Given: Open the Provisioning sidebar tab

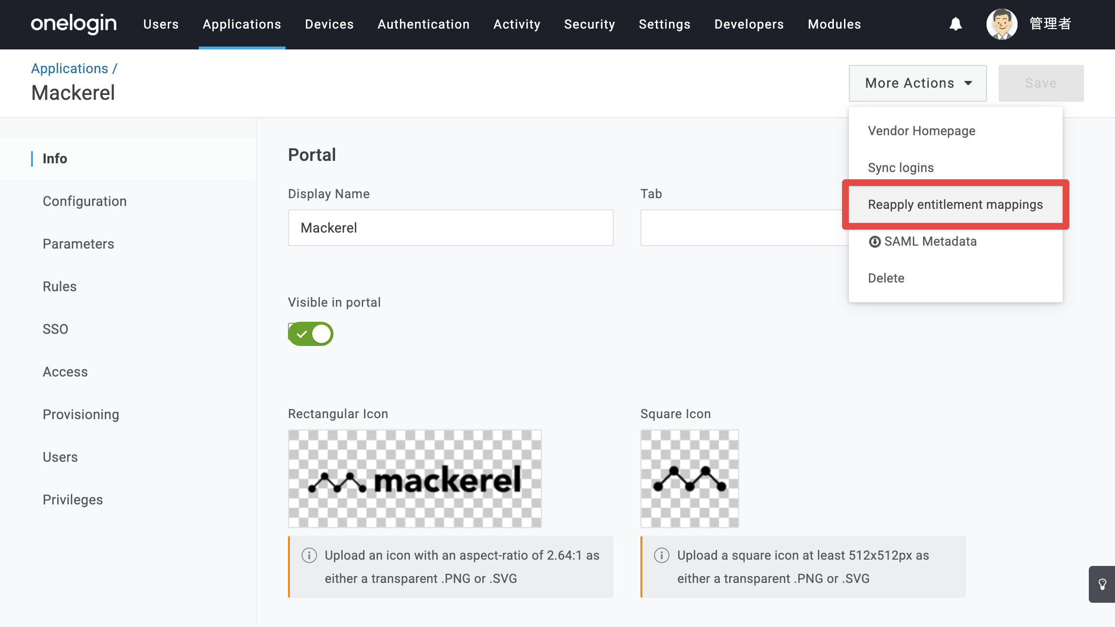Looking at the screenshot, I should tap(128, 414).
